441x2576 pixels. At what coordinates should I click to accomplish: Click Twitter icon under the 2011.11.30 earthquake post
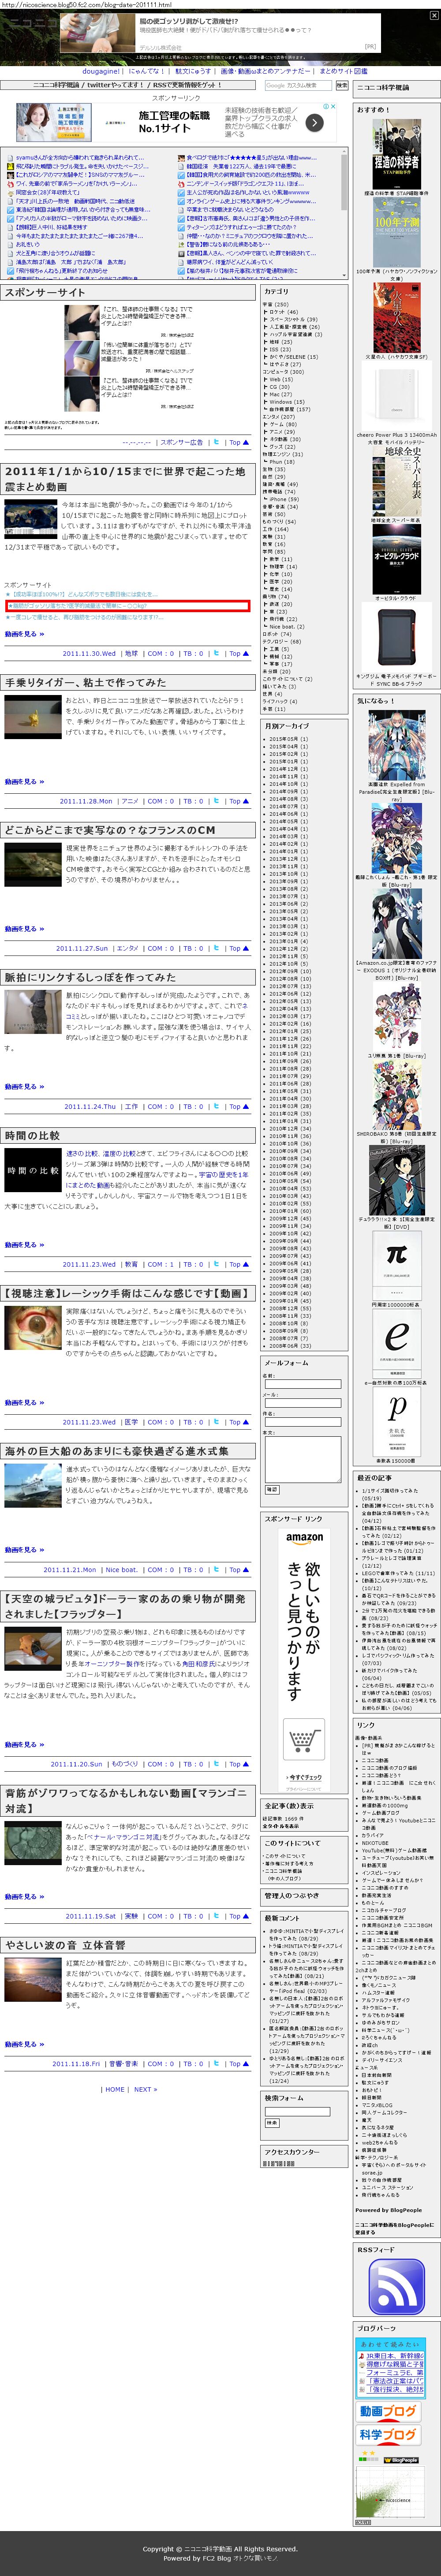(x=215, y=653)
